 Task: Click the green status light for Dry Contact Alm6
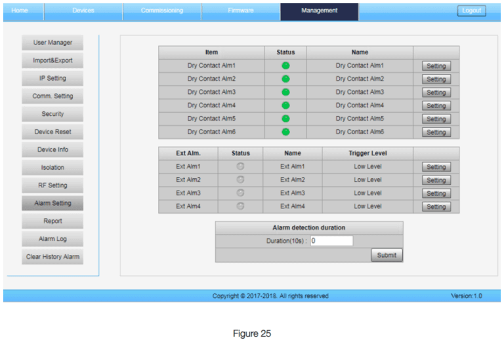(285, 132)
